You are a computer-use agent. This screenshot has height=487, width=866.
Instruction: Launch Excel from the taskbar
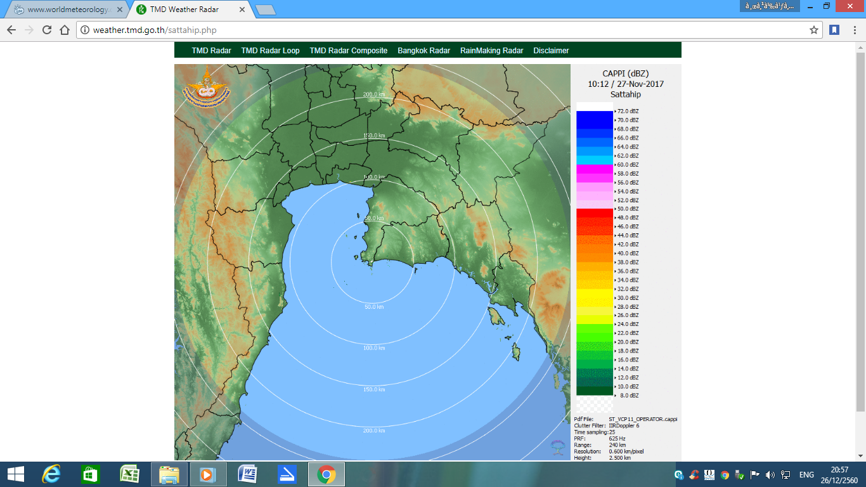tap(130, 474)
